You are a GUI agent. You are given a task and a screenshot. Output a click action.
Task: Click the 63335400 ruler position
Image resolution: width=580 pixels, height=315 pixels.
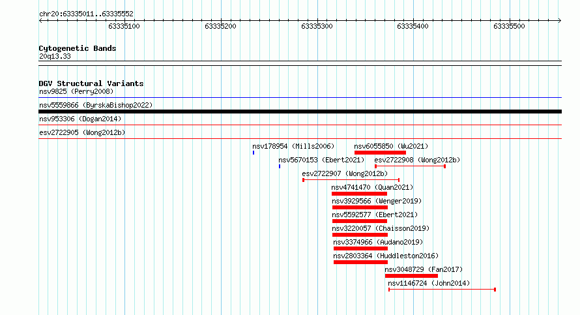pyautogui.click(x=413, y=26)
